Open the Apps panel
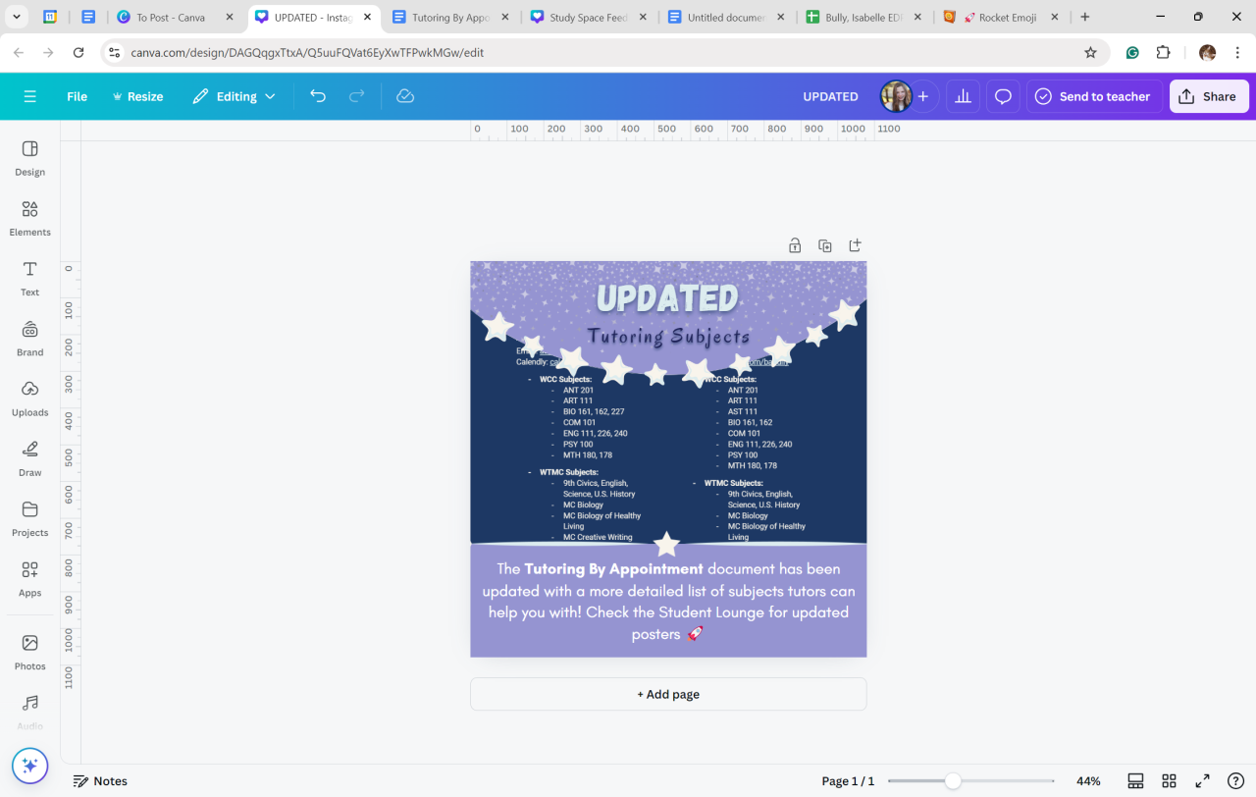Viewport: 1256px width, 797px height. (x=29, y=579)
